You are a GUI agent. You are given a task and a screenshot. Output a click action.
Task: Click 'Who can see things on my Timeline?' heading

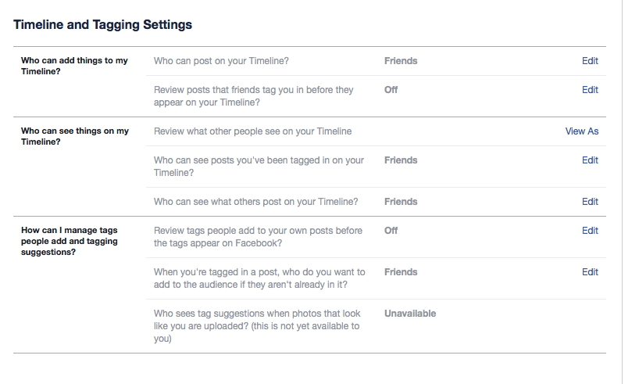coord(75,136)
